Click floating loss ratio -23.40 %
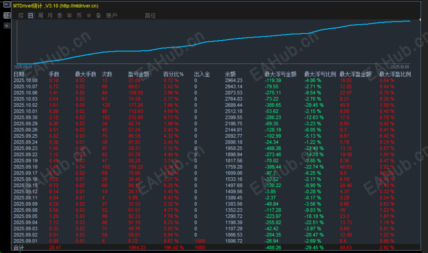This screenshot has width=428, height=253. (314, 148)
